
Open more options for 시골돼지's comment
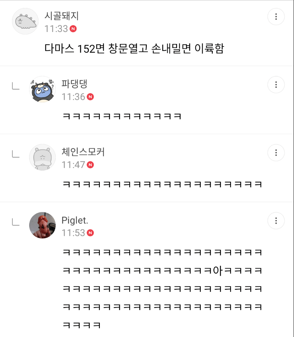276,17
